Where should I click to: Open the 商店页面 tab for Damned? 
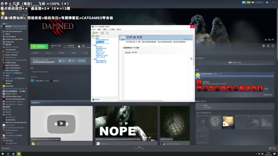[x=35, y=53]
